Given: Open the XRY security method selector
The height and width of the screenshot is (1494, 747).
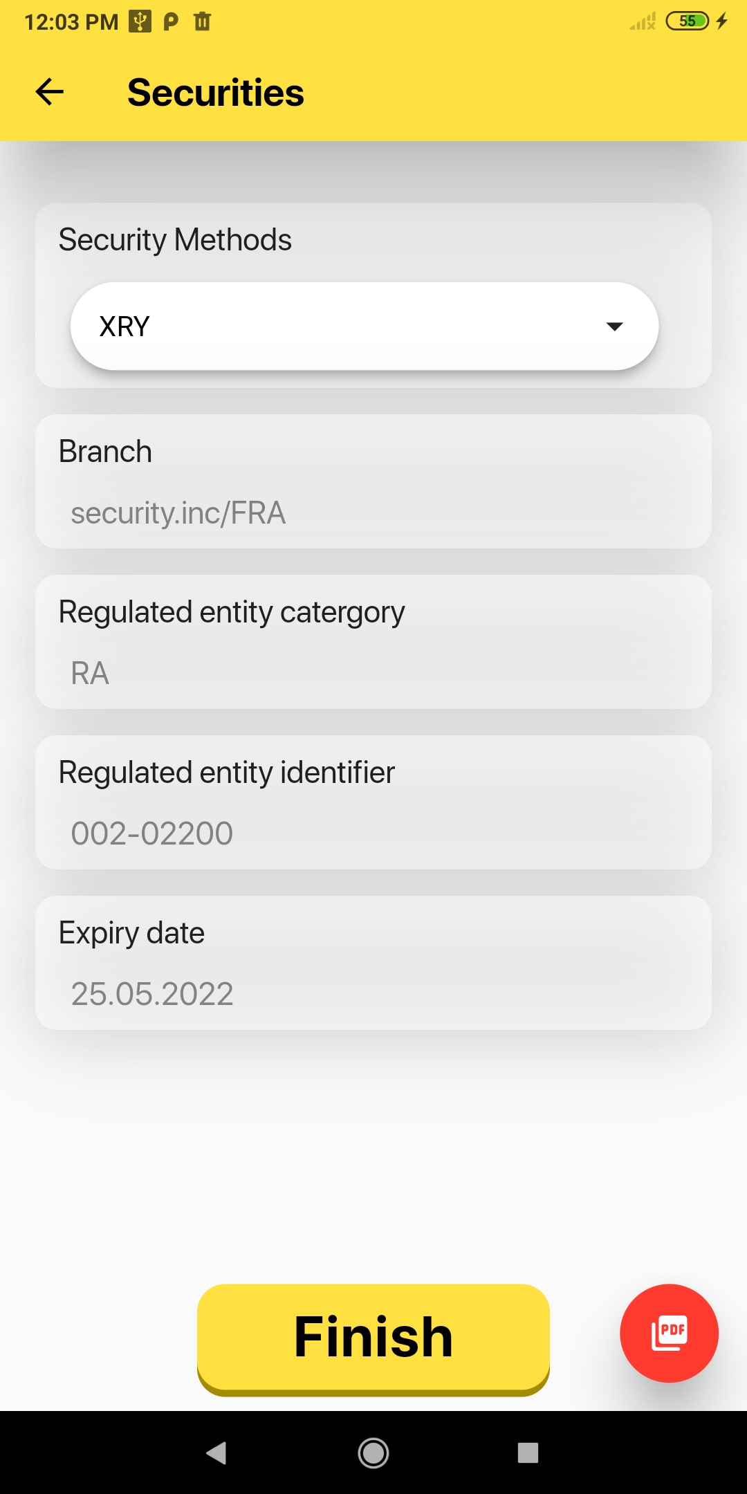Looking at the screenshot, I should pyautogui.click(x=365, y=326).
